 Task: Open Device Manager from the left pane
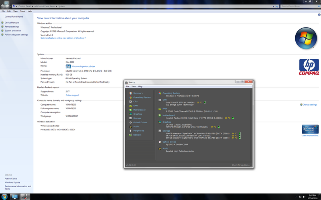click(x=12, y=23)
